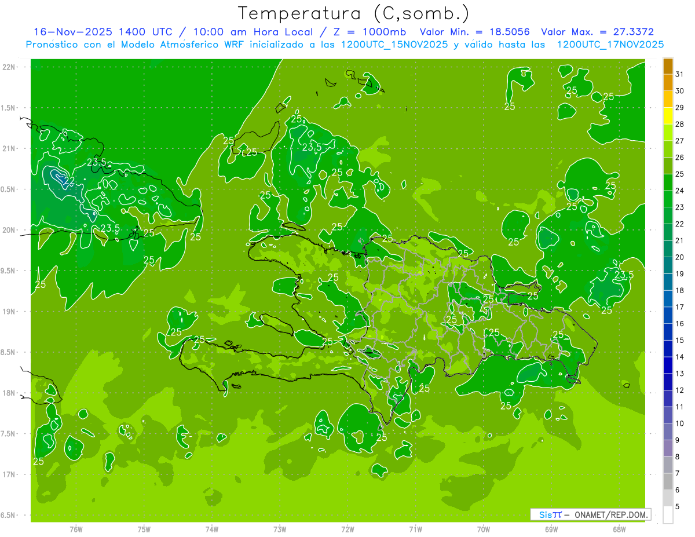Click the number 5 on the color scale
This screenshot has width=695, height=537.
678,507
